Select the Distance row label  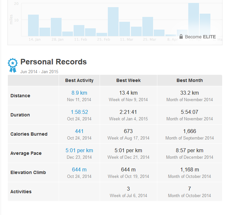tap(20, 96)
